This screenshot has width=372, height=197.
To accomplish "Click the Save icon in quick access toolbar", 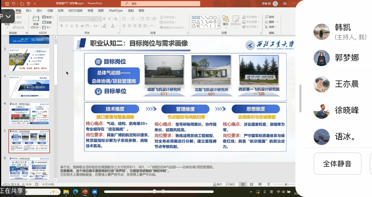I will [7, 4].
